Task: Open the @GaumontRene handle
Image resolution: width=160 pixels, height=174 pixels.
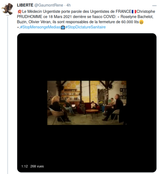Action: coord(49,5)
